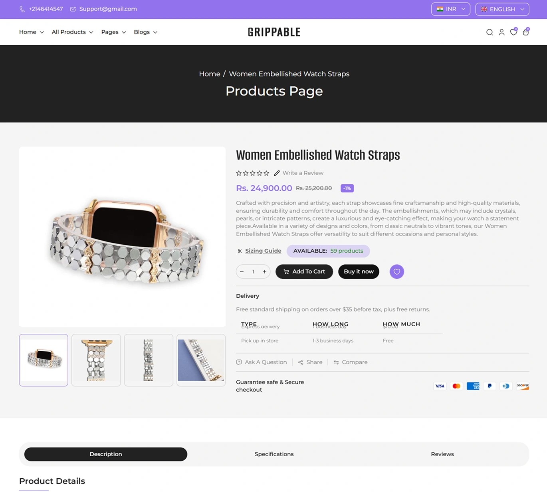Click the pencil Write a Review icon

[x=277, y=173]
